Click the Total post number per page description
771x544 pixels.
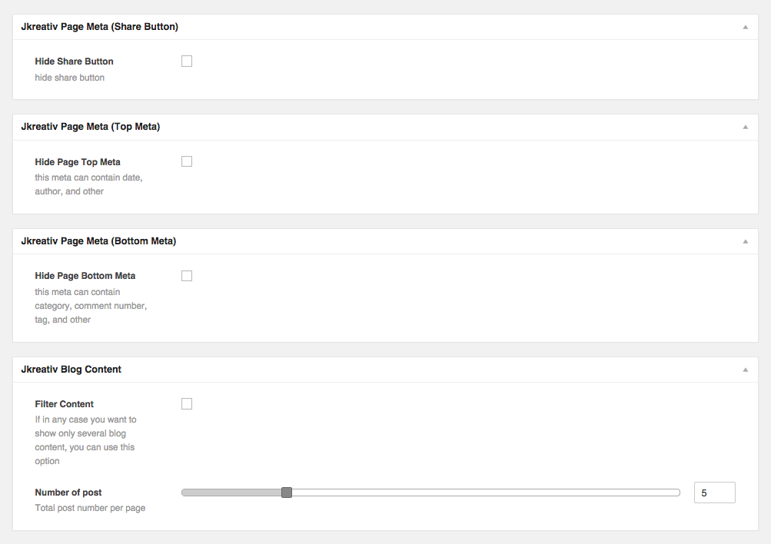(x=90, y=508)
